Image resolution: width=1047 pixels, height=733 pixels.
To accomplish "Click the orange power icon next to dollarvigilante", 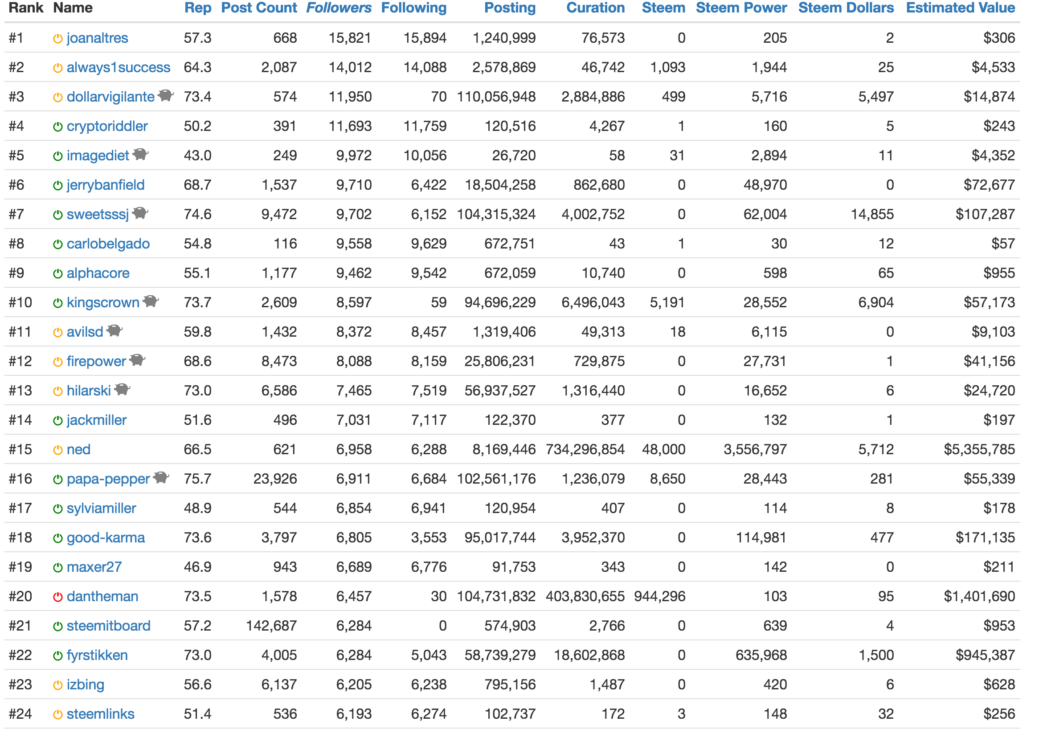I will 58,98.
